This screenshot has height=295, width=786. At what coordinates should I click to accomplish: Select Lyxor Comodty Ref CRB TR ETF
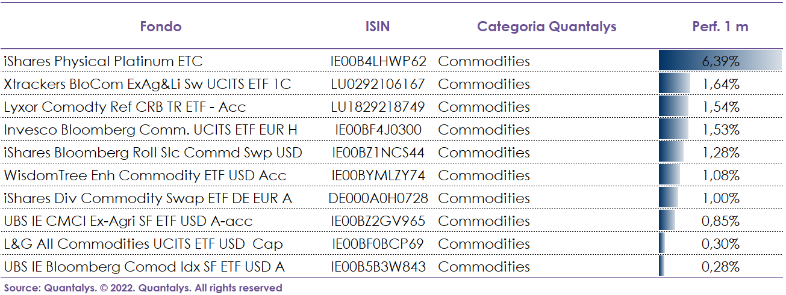(x=125, y=107)
